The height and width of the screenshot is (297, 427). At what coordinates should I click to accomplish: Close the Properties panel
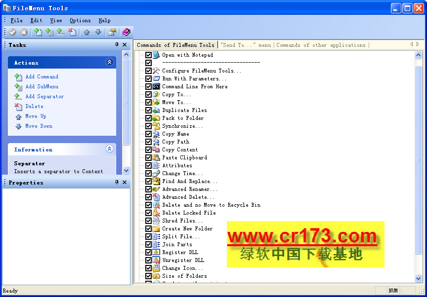[125, 183]
